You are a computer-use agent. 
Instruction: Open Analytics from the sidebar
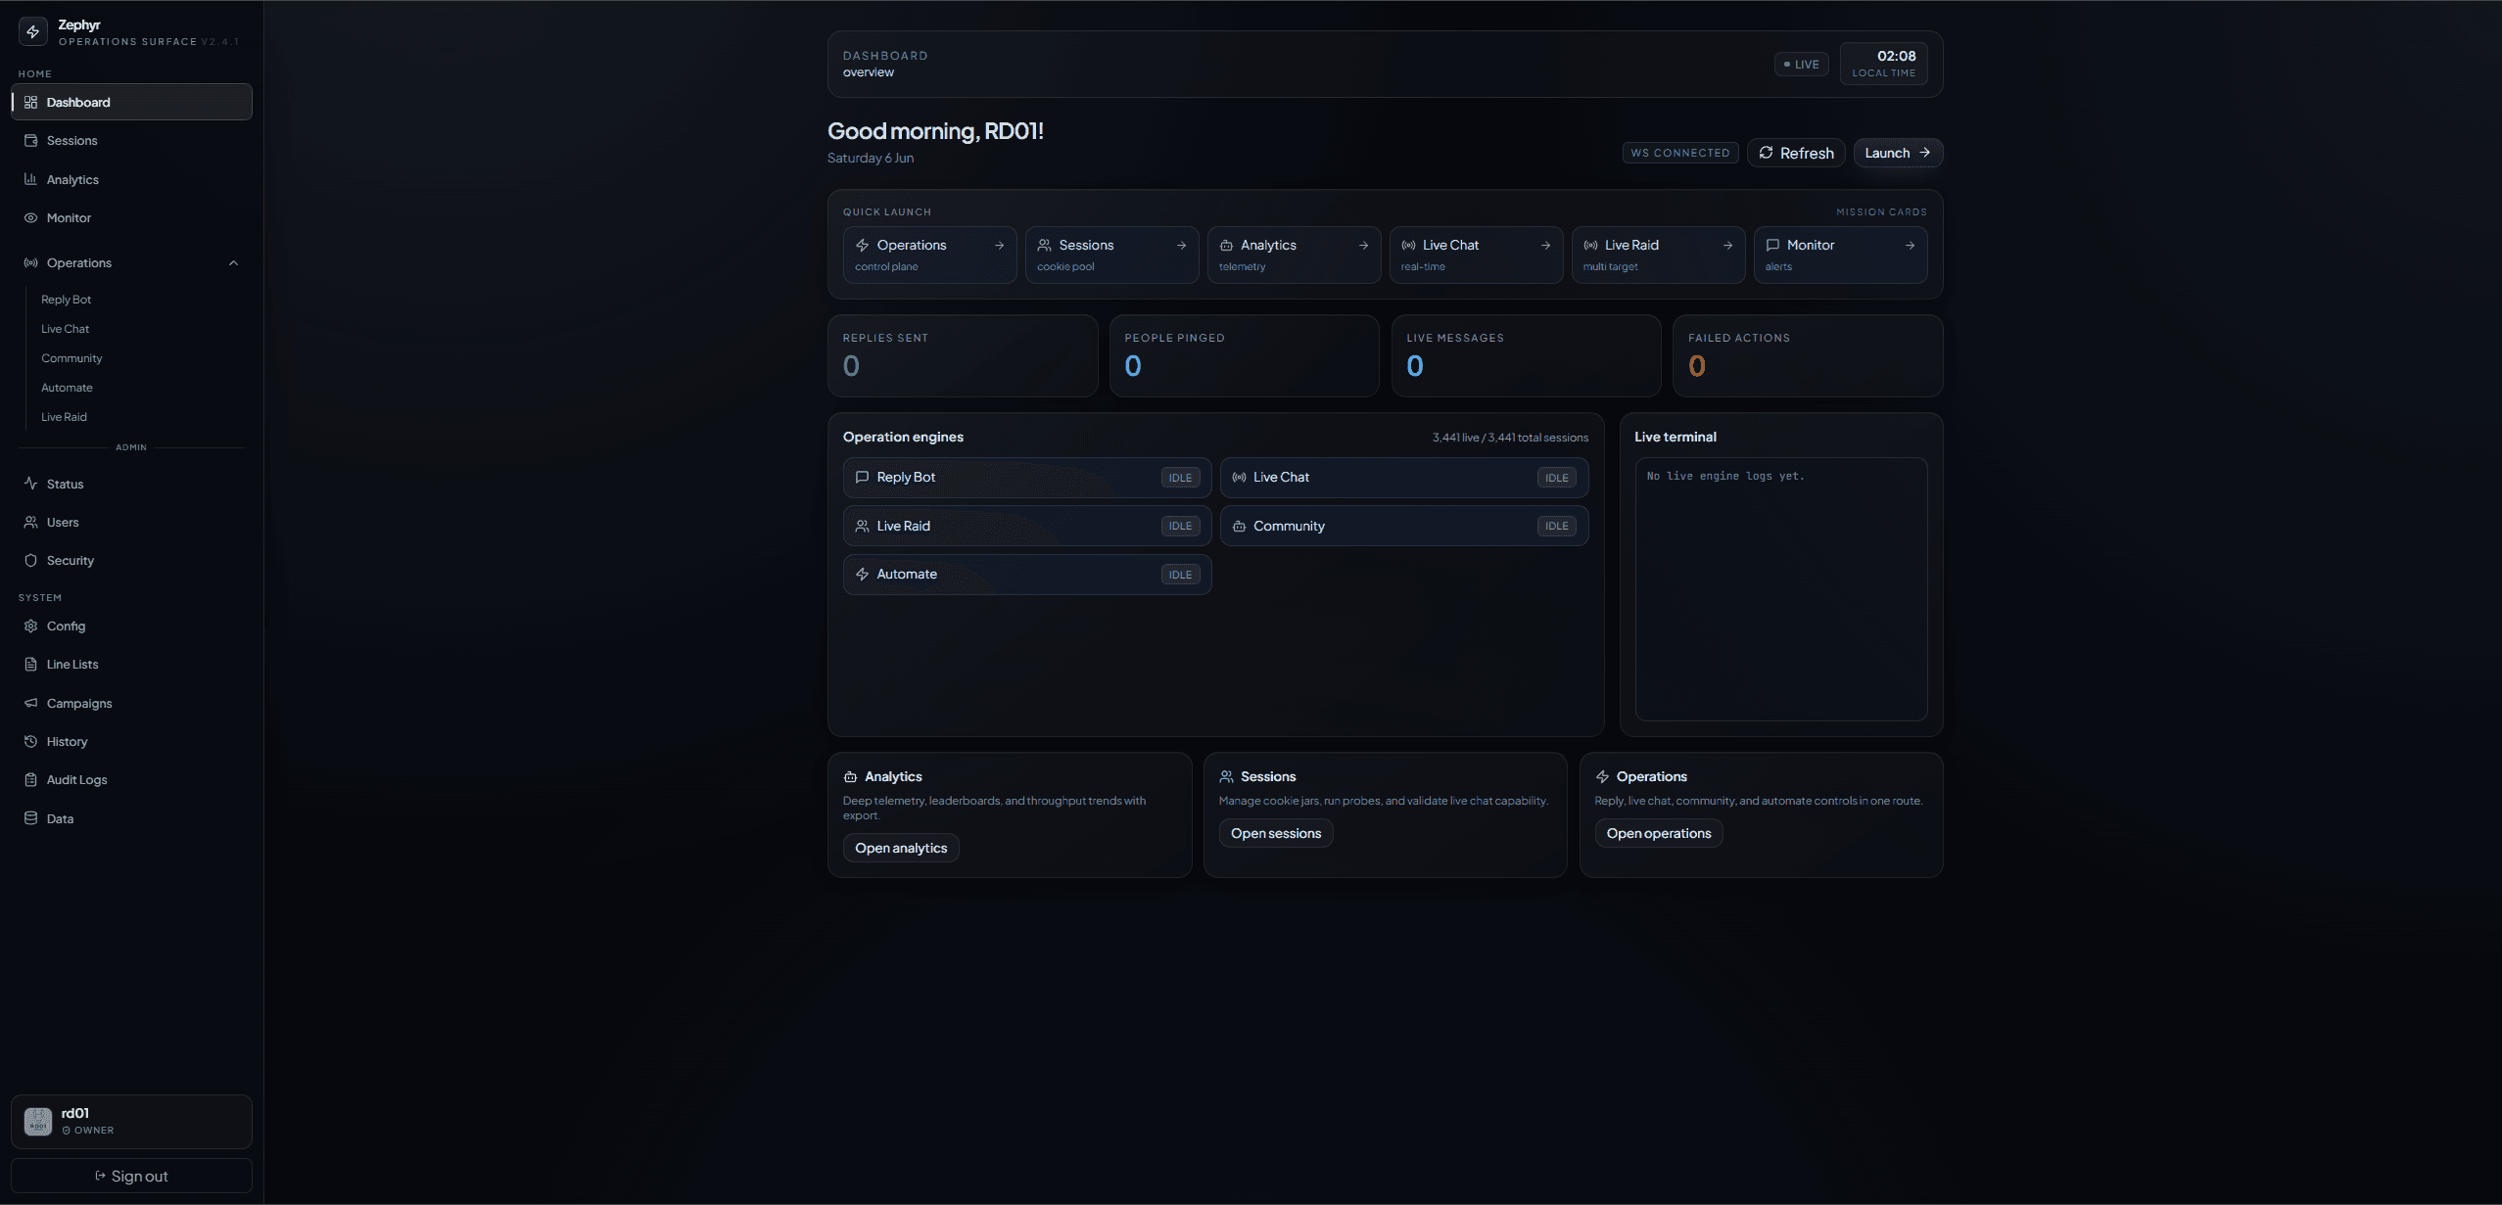131,179
